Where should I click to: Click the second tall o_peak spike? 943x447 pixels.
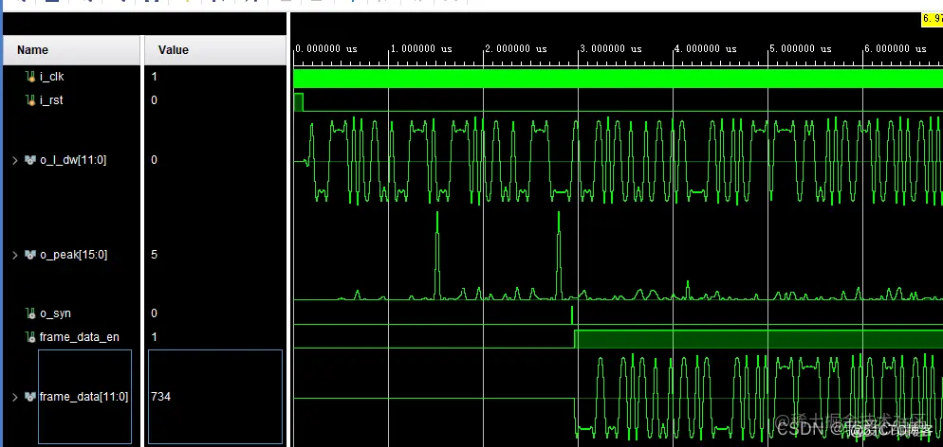(559, 255)
